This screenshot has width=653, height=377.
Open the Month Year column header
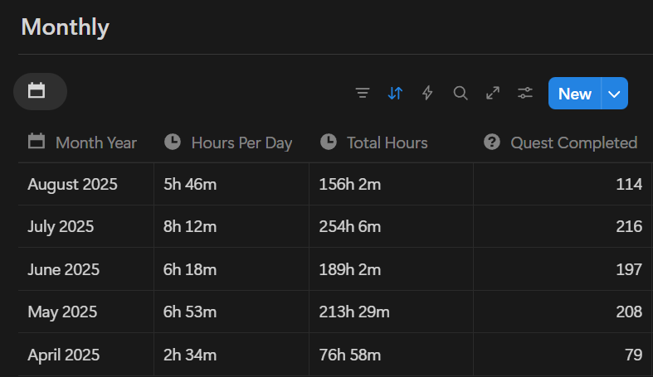(95, 143)
